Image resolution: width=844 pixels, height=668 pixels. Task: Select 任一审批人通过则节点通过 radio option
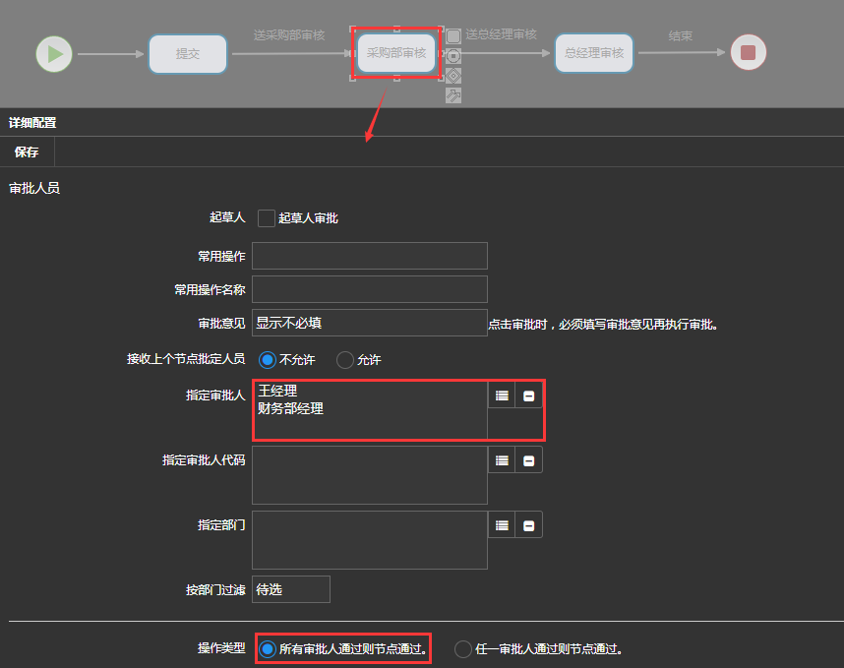[463, 648]
